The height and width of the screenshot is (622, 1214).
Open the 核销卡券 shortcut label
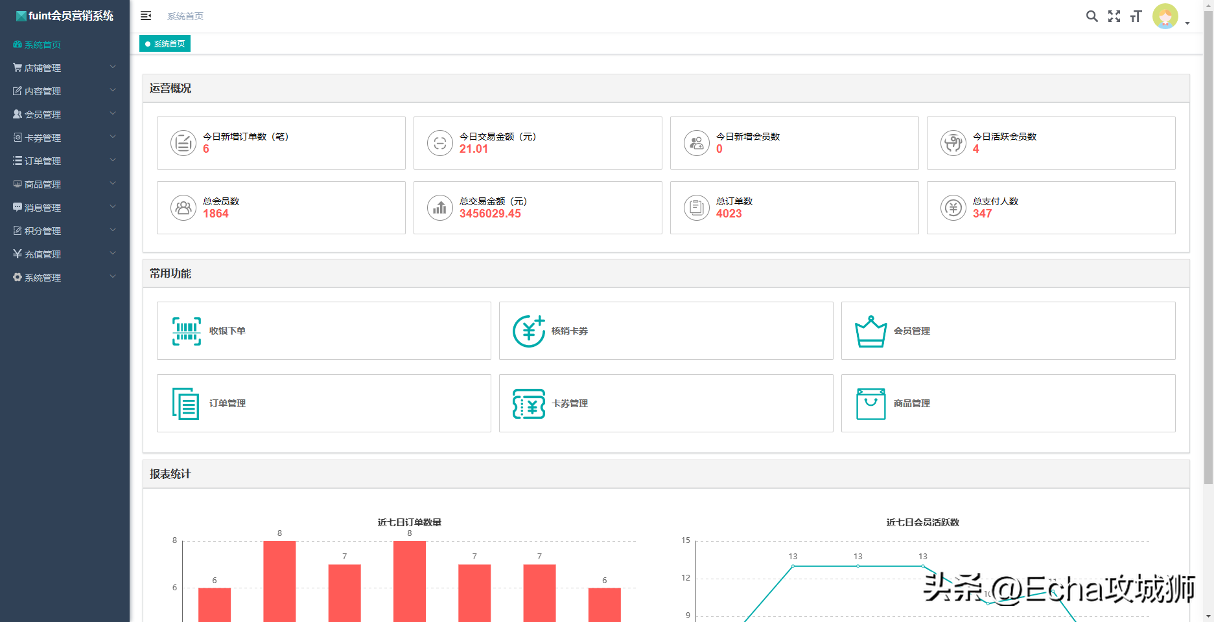pos(570,331)
